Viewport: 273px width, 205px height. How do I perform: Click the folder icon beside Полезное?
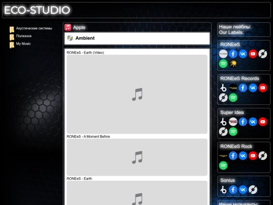(x=12, y=37)
